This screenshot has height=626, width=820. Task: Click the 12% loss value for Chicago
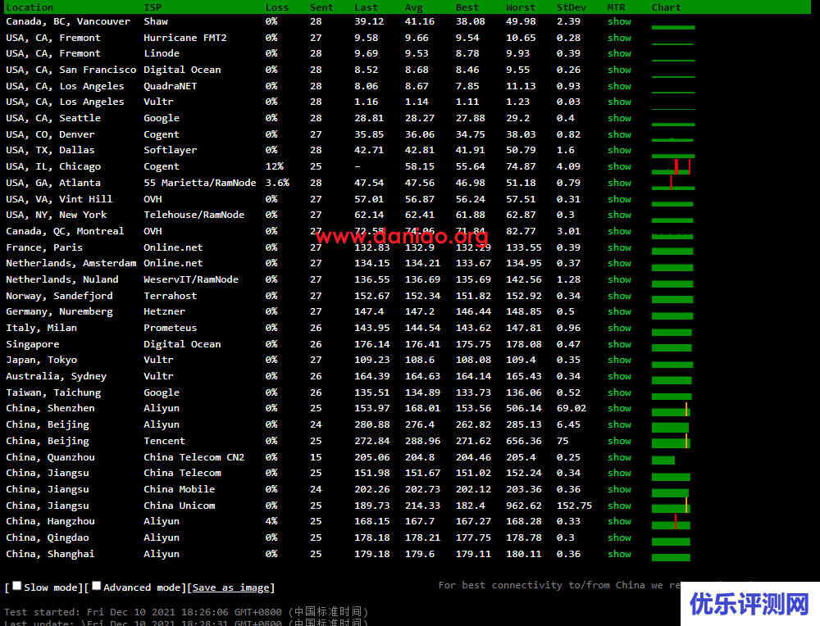(x=275, y=166)
